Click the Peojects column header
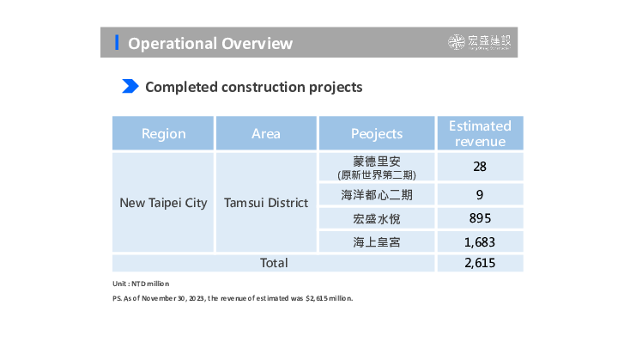The image size is (618, 348). click(377, 133)
